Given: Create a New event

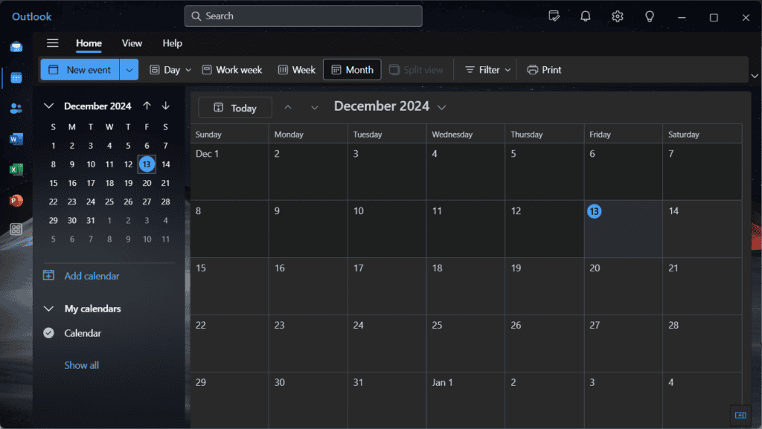Looking at the screenshot, I should pyautogui.click(x=80, y=70).
